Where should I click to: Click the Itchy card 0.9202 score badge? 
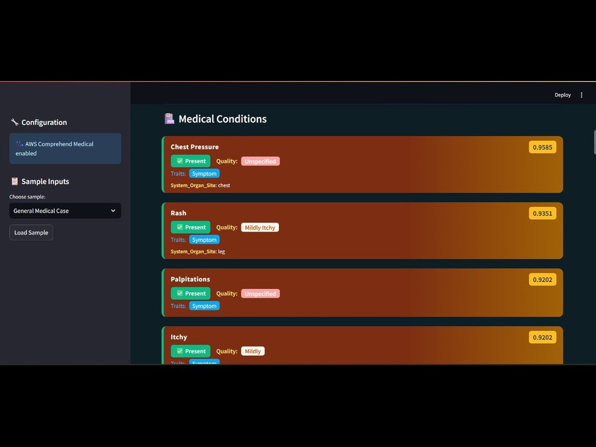(542, 337)
